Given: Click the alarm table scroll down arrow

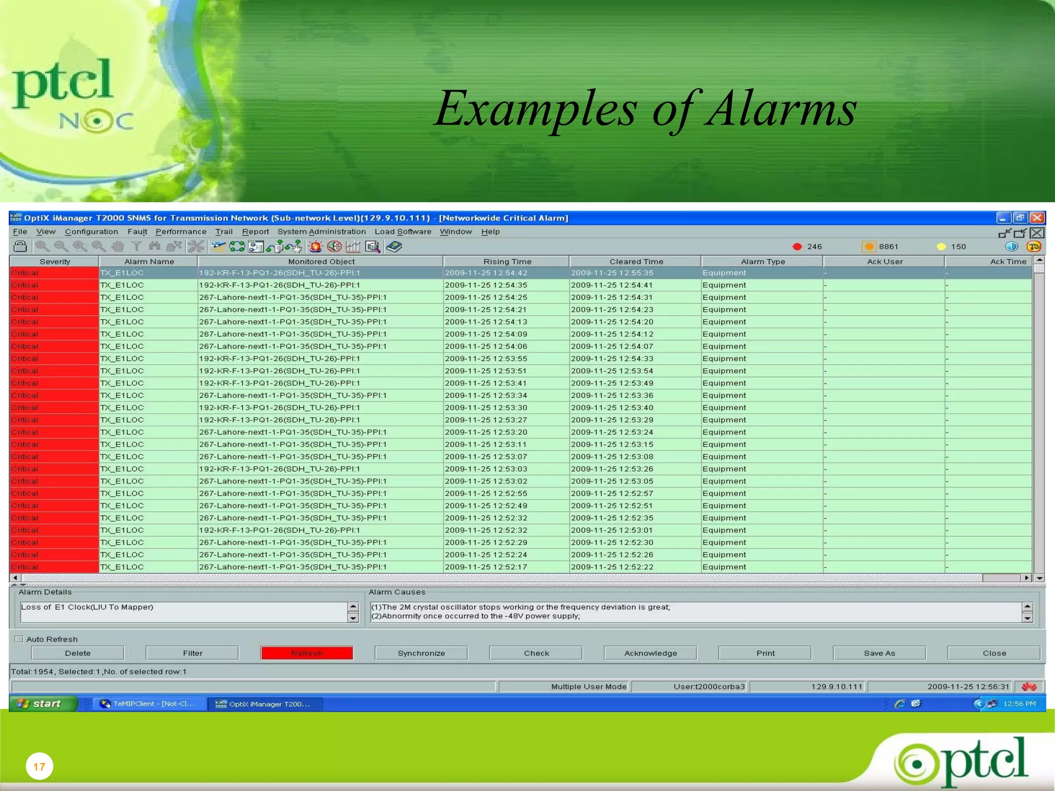Looking at the screenshot, I should click(1039, 578).
